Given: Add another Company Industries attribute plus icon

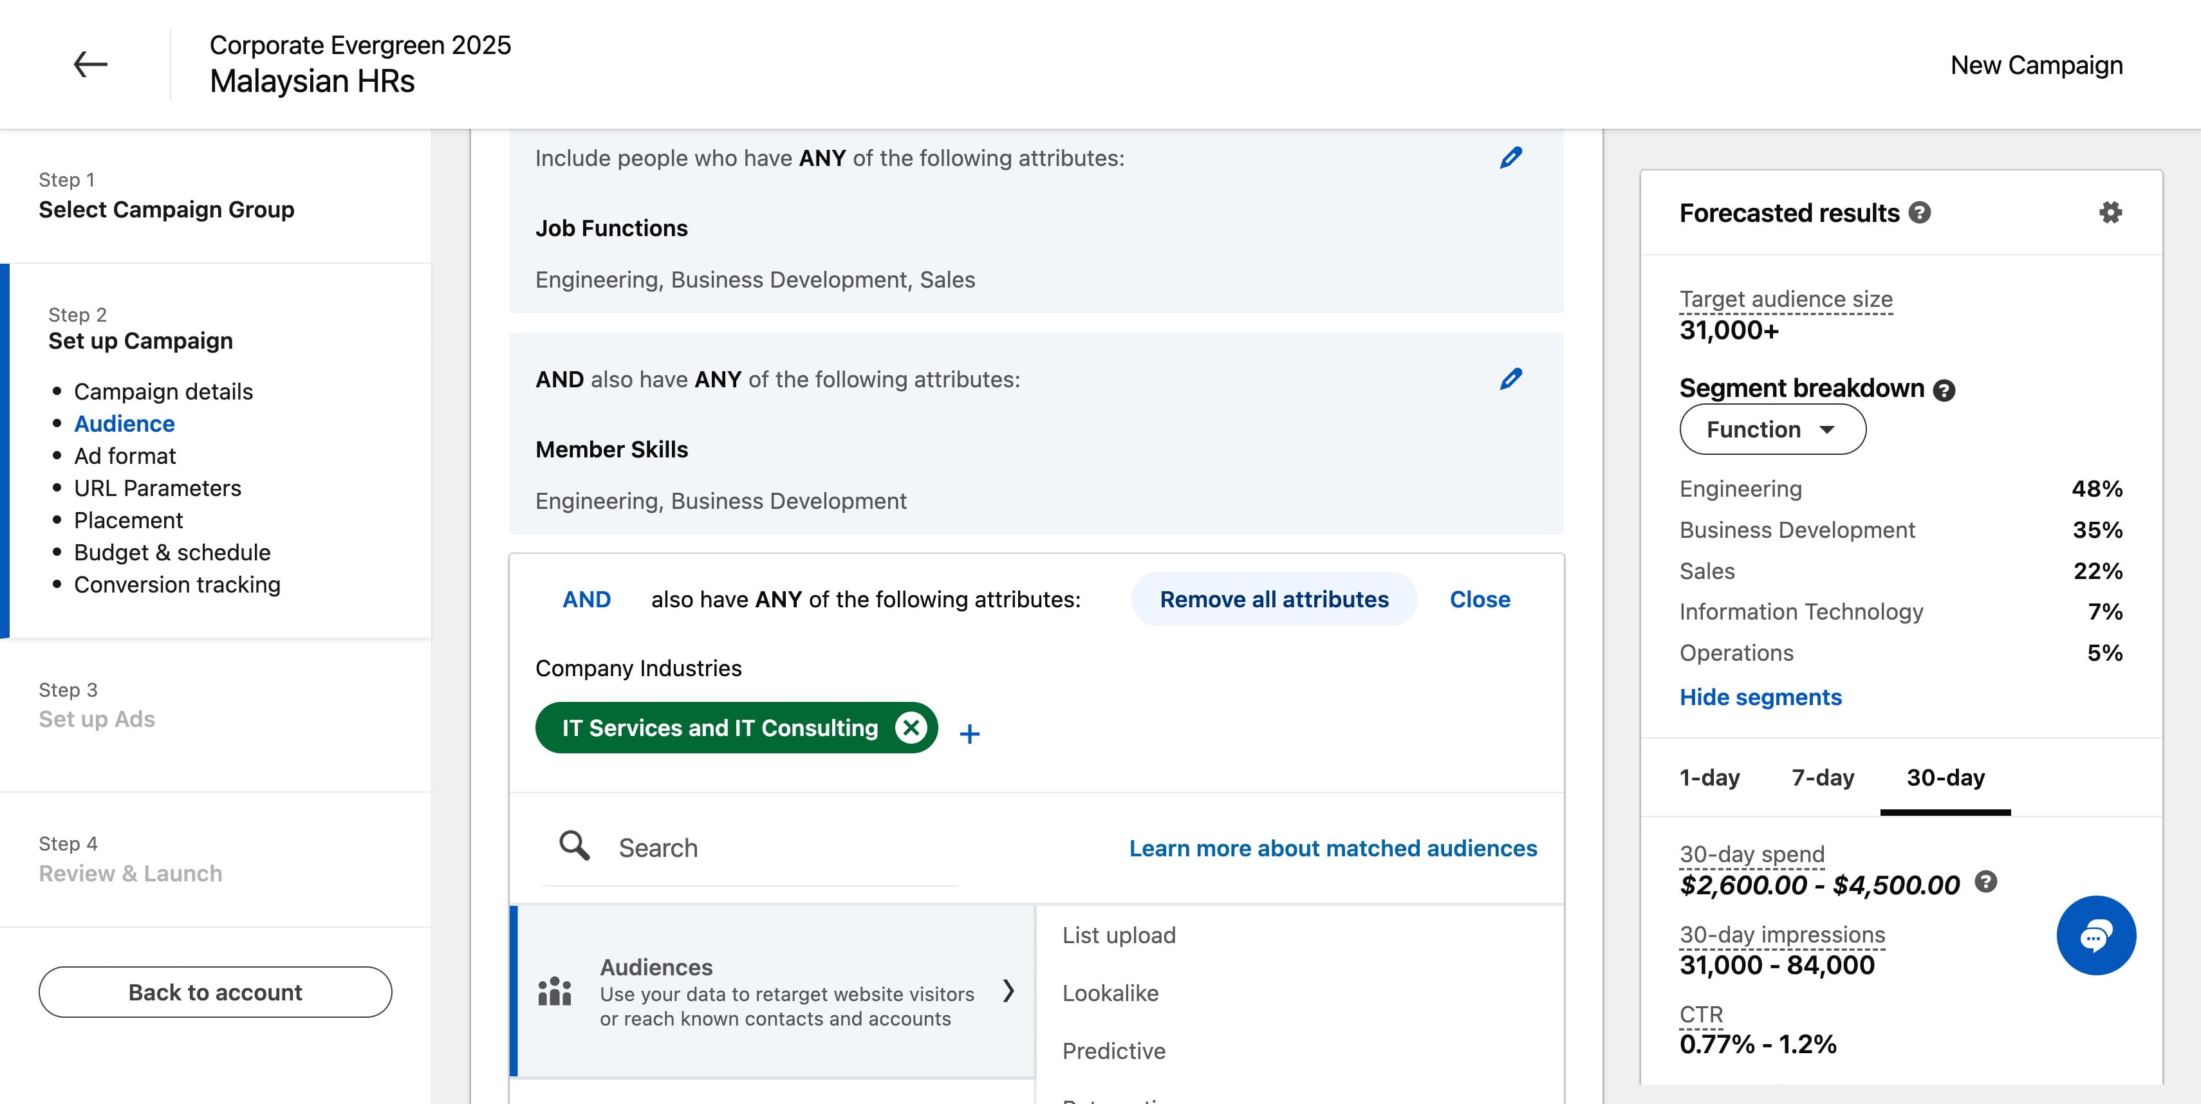Looking at the screenshot, I should coord(969,733).
